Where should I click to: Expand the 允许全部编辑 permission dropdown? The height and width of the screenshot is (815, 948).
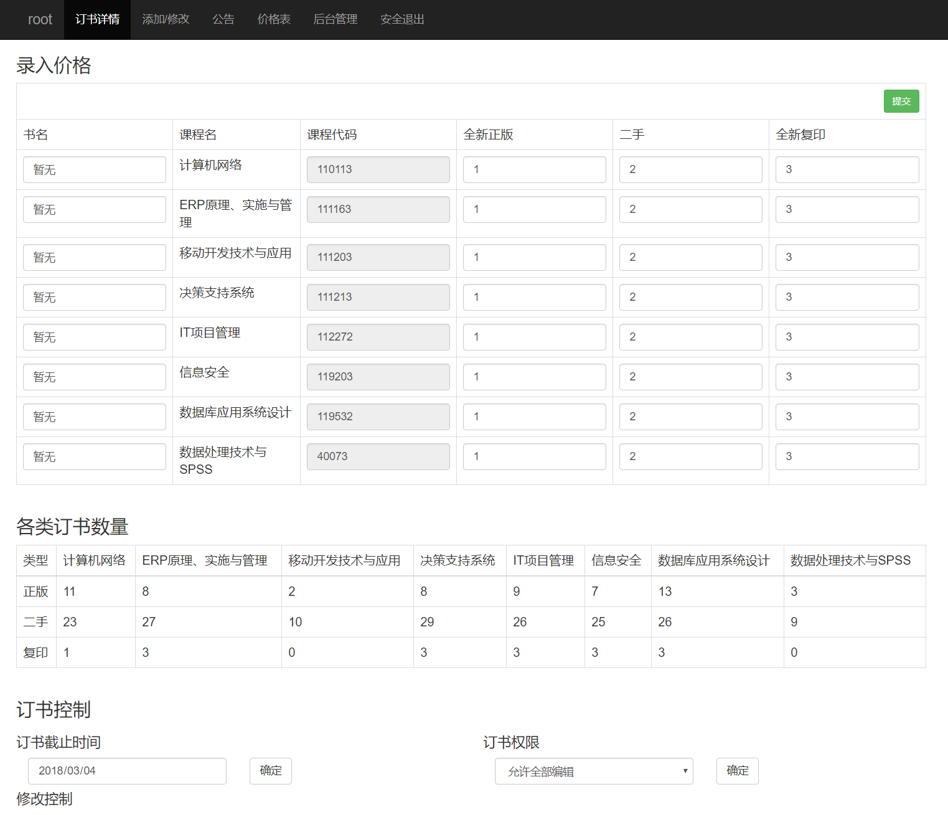593,771
